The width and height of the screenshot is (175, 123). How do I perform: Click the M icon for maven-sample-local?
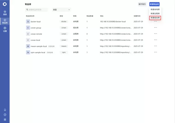(x=28, y=46)
